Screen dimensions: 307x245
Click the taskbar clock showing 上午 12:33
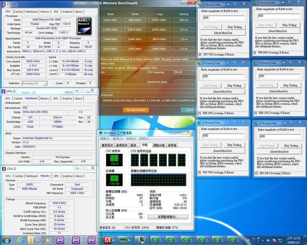point(294,240)
